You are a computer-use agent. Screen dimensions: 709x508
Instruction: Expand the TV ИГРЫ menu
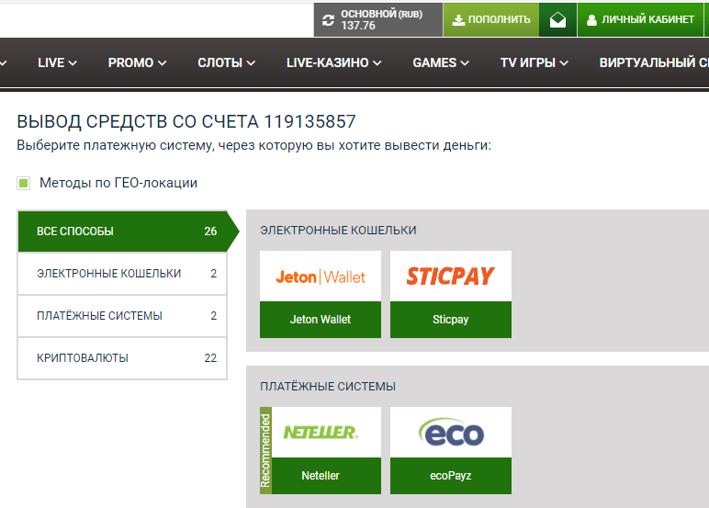534,62
